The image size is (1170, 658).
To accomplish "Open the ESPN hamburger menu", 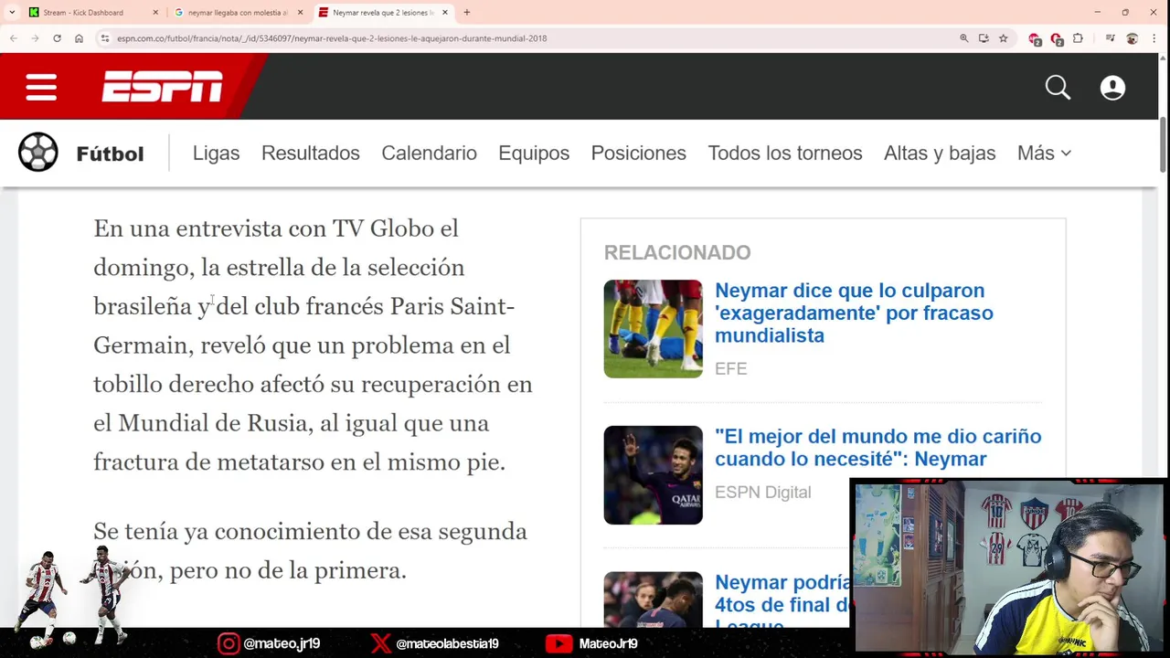I will [41, 88].
